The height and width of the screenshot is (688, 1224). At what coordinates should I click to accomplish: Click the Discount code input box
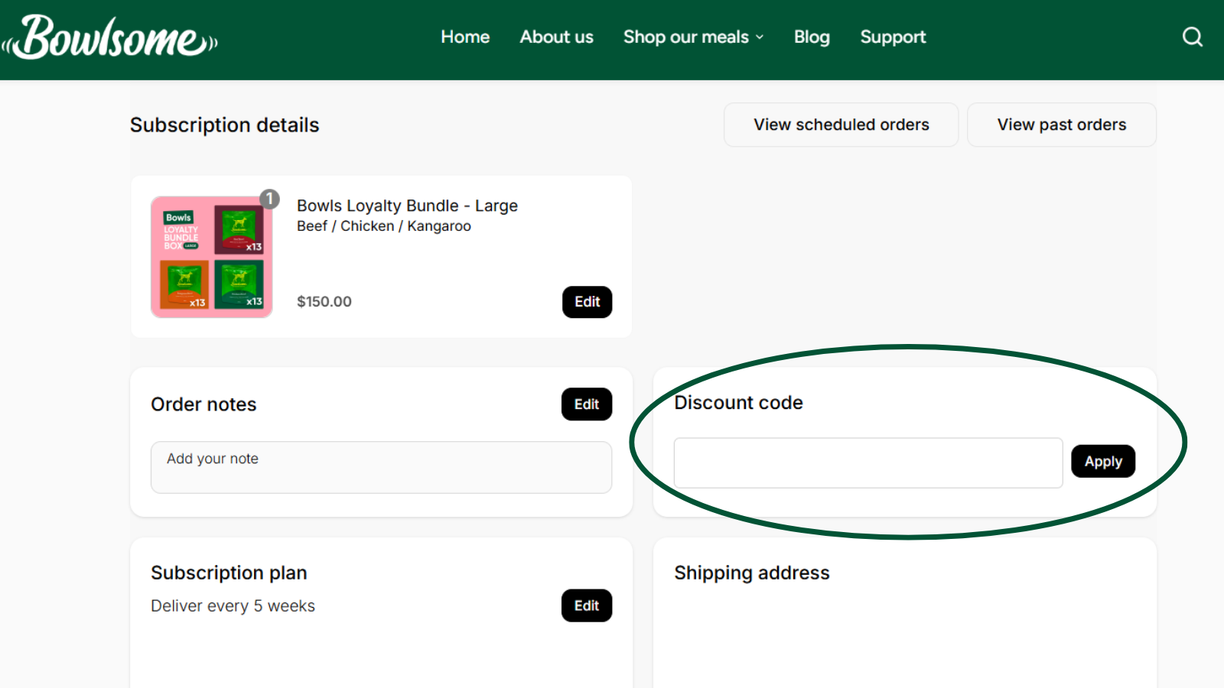click(868, 462)
